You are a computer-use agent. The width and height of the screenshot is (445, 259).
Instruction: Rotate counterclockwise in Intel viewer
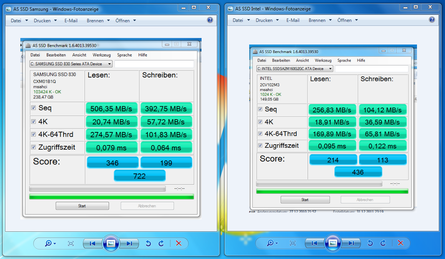370,243
